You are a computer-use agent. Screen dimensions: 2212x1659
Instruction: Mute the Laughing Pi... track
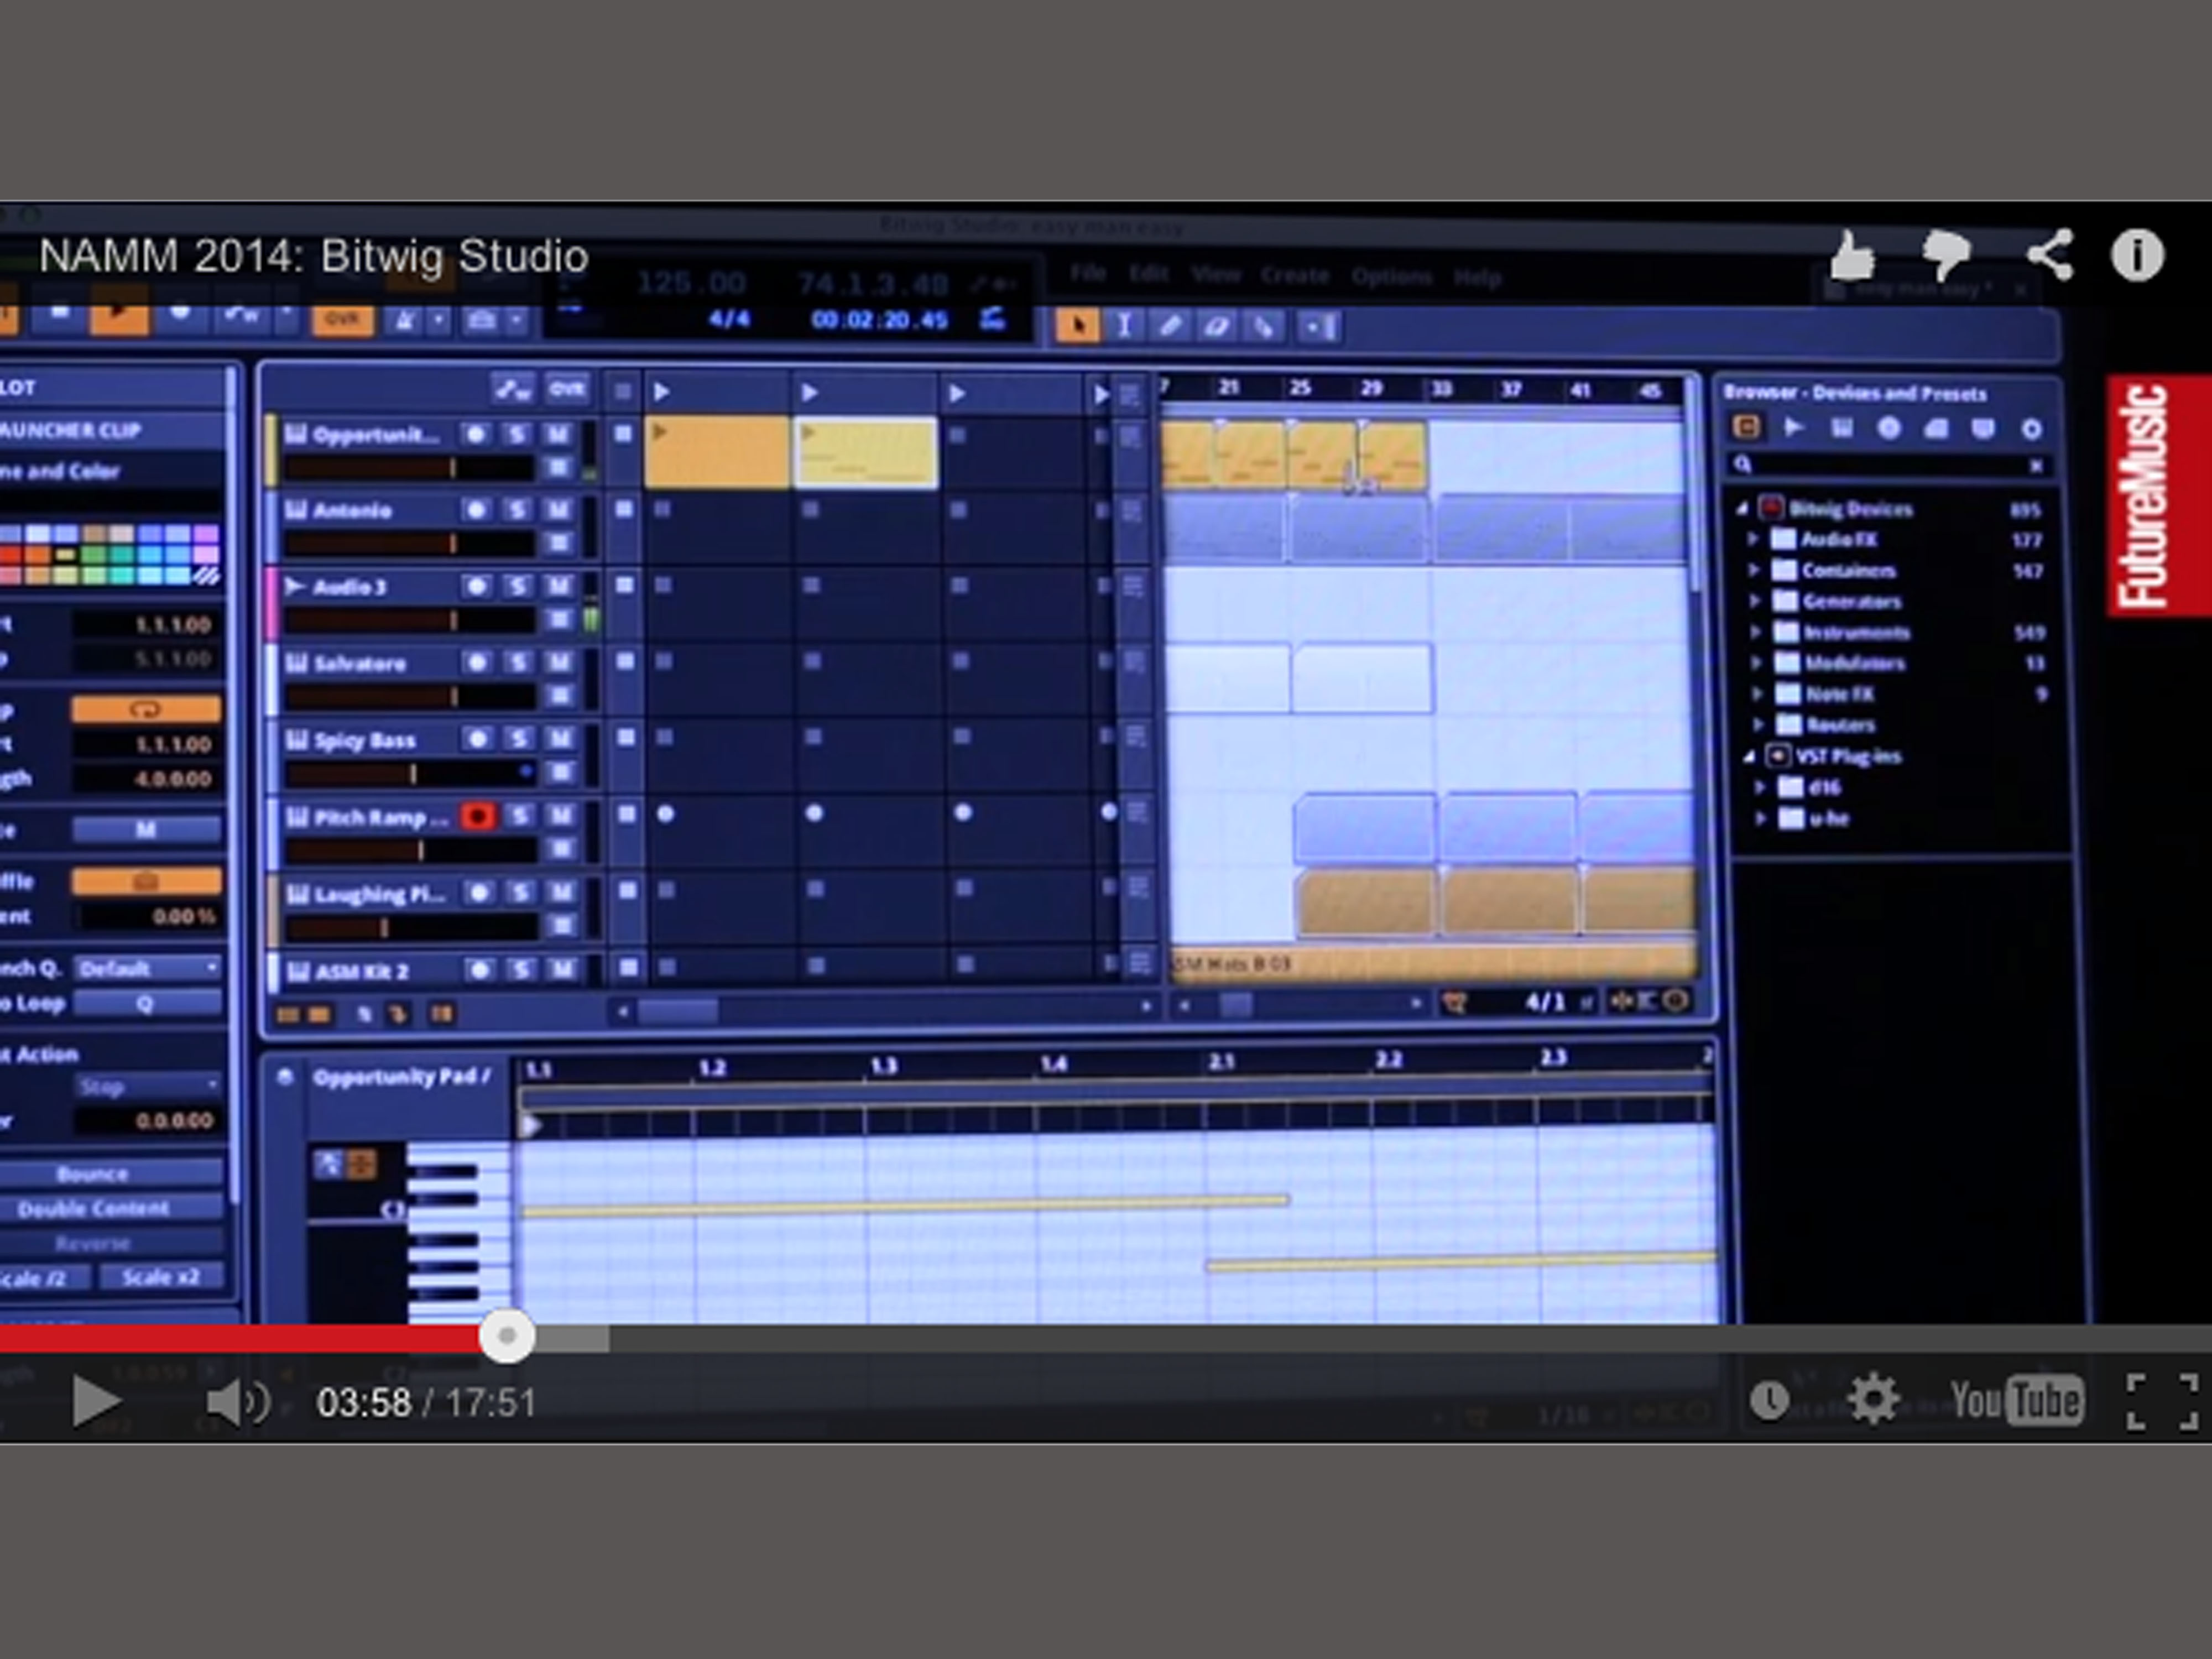[x=562, y=892]
